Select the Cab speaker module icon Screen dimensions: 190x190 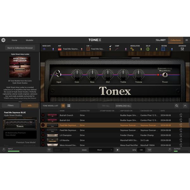(88, 49)
